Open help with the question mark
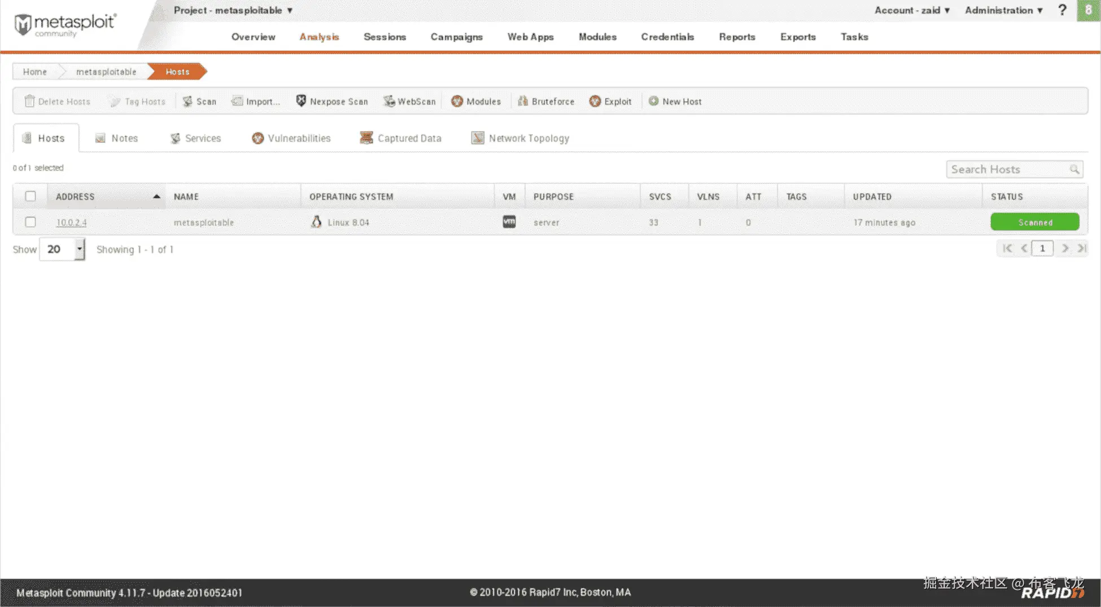Screen dimensions: 1101x607 (1062, 10)
